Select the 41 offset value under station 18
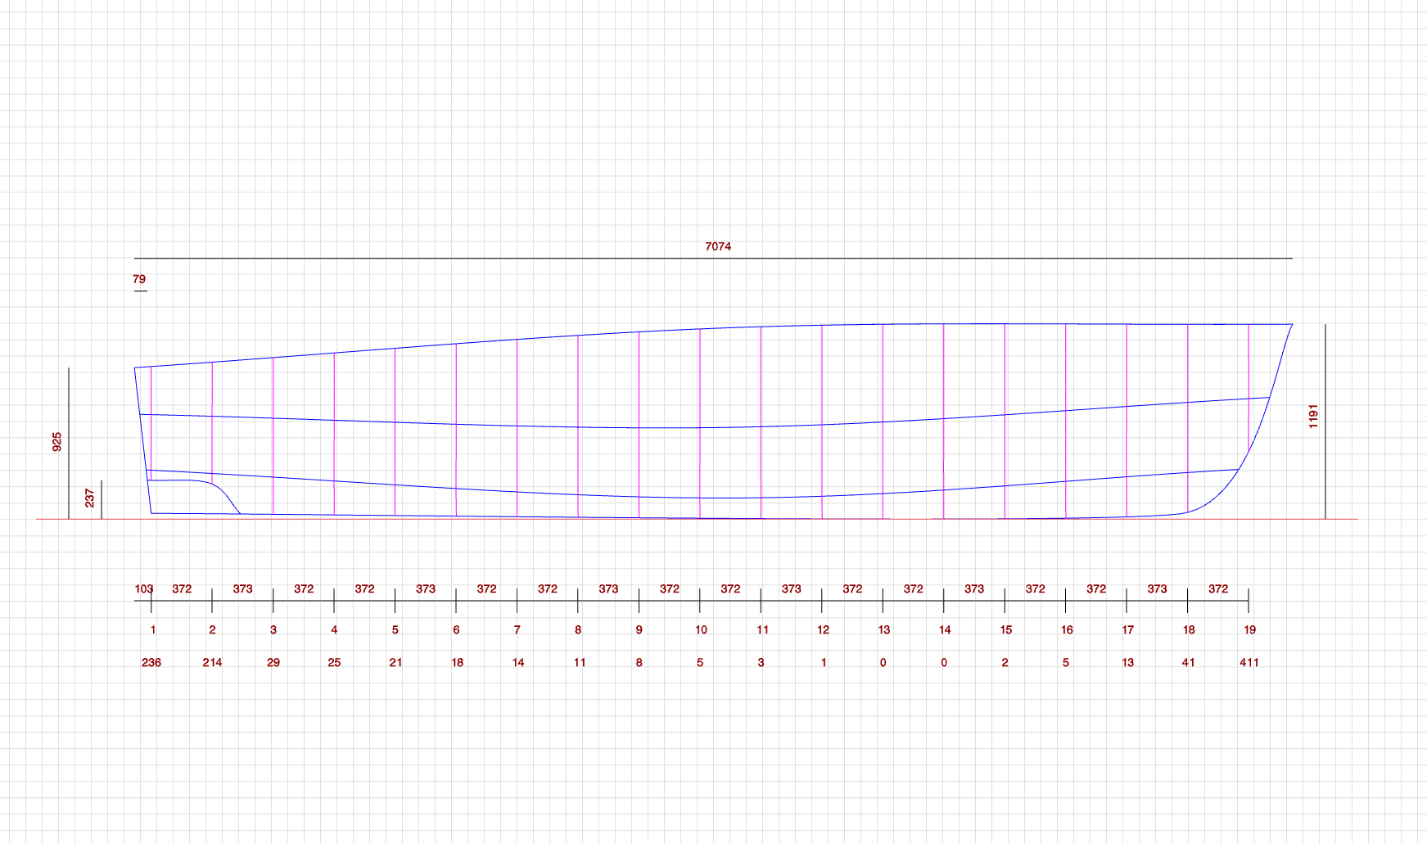The image size is (1427, 843). click(x=1188, y=662)
